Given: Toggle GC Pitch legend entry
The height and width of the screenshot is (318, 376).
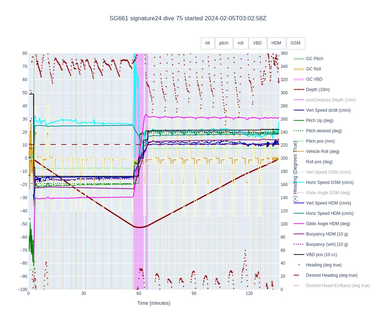Looking at the screenshot, I should [314, 59].
